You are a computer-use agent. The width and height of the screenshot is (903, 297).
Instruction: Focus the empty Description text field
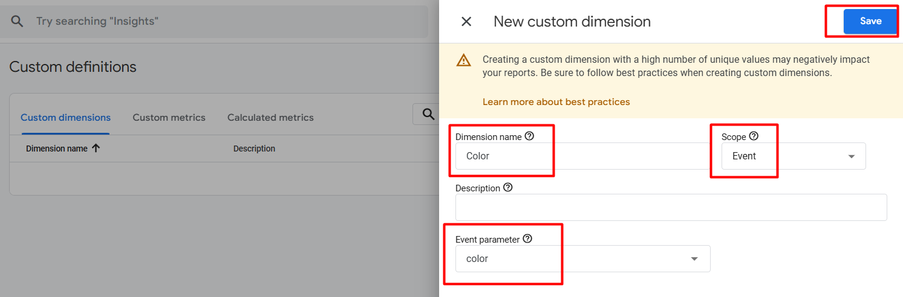(671, 207)
